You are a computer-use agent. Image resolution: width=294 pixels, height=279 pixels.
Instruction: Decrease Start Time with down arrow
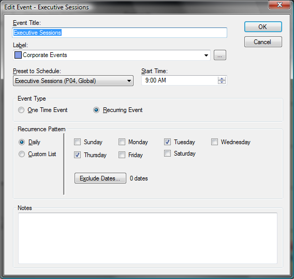222,82
